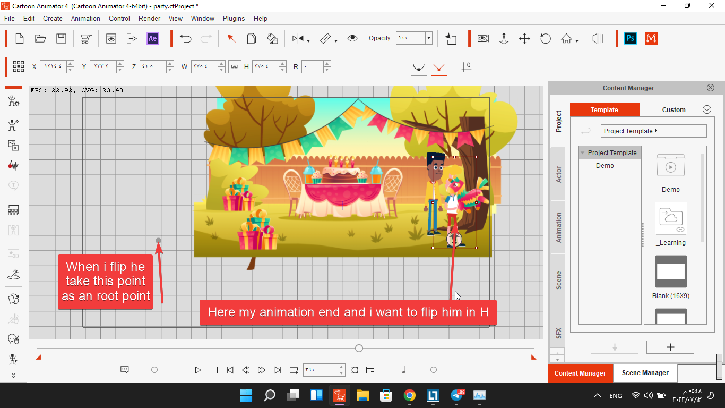This screenshot has height=408, width=725.
Task: Open an existing project folder
Action: [x=40, y=38]
